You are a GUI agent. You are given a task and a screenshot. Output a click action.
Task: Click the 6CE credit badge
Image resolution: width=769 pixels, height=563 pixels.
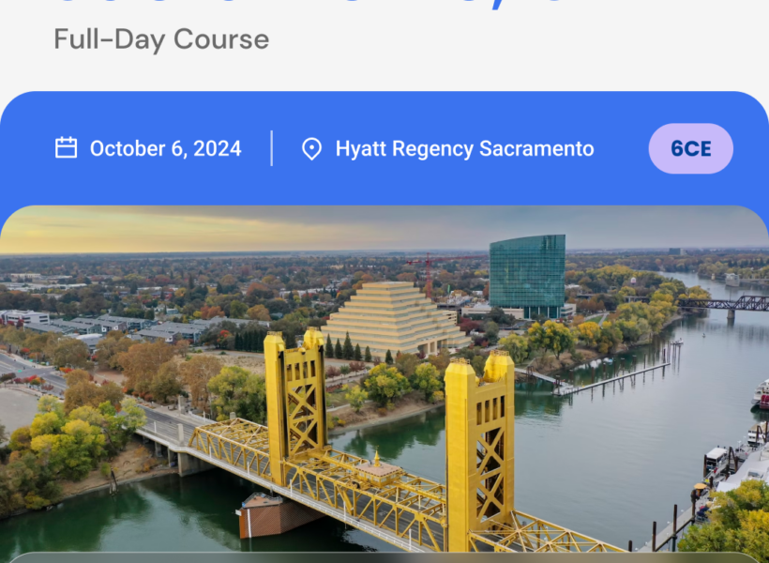[690, 148]
